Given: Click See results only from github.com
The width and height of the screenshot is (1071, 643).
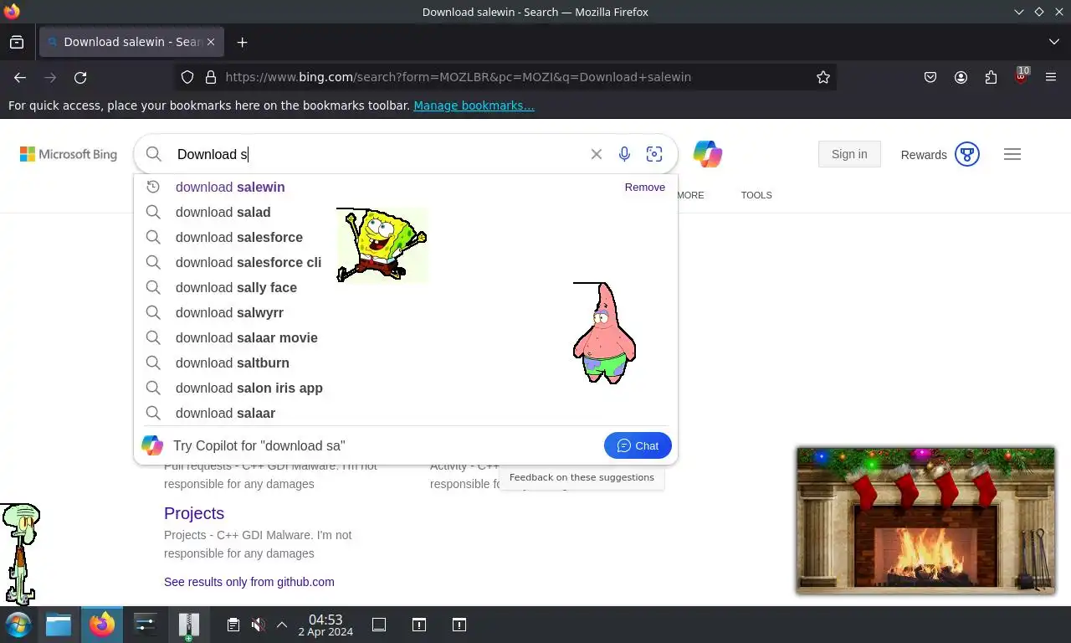Looking at the screenshot, I should (x=249, y=582).
